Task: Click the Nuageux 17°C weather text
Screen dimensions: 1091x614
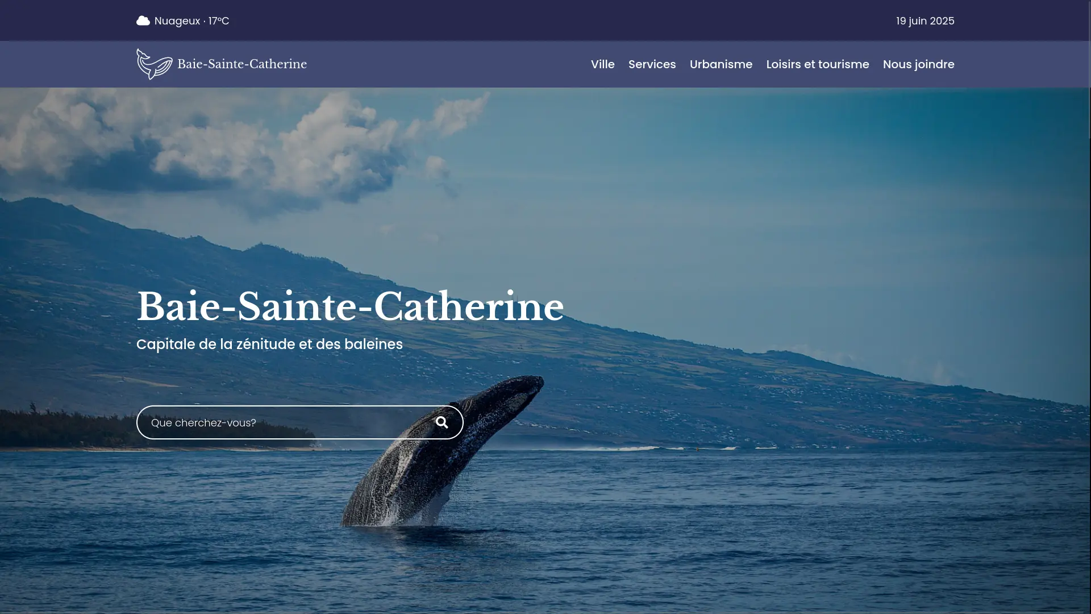Action: tap(191, 21)
